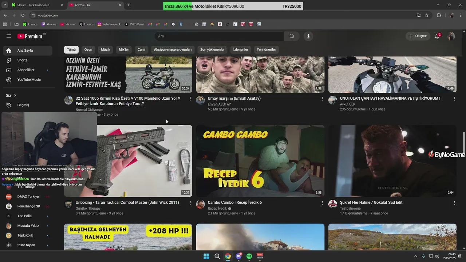Open Abonelikler in the sidebar

pos(28,70)
